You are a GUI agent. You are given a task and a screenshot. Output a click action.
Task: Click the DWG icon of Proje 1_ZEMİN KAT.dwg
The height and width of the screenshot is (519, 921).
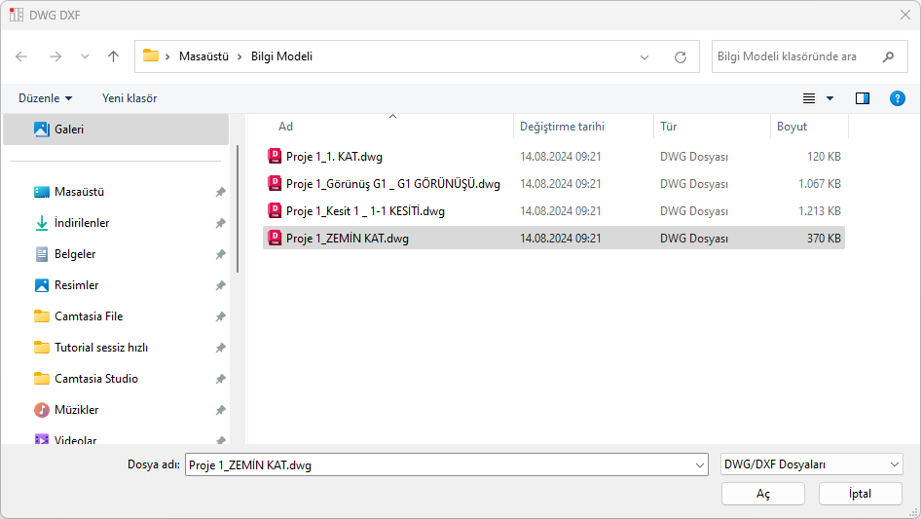275,238
